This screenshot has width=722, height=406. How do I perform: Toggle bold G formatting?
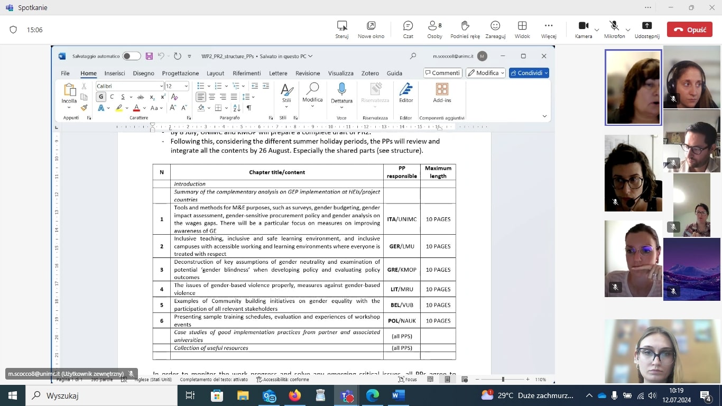(100, 97)
